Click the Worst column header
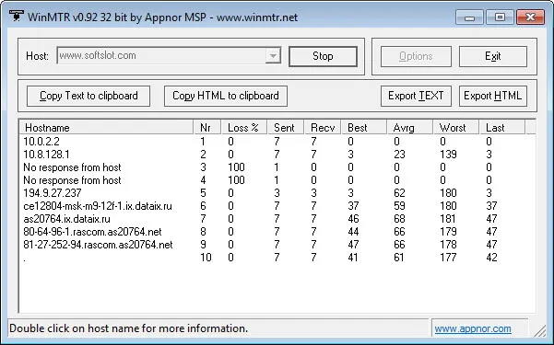 click(455, 127)
